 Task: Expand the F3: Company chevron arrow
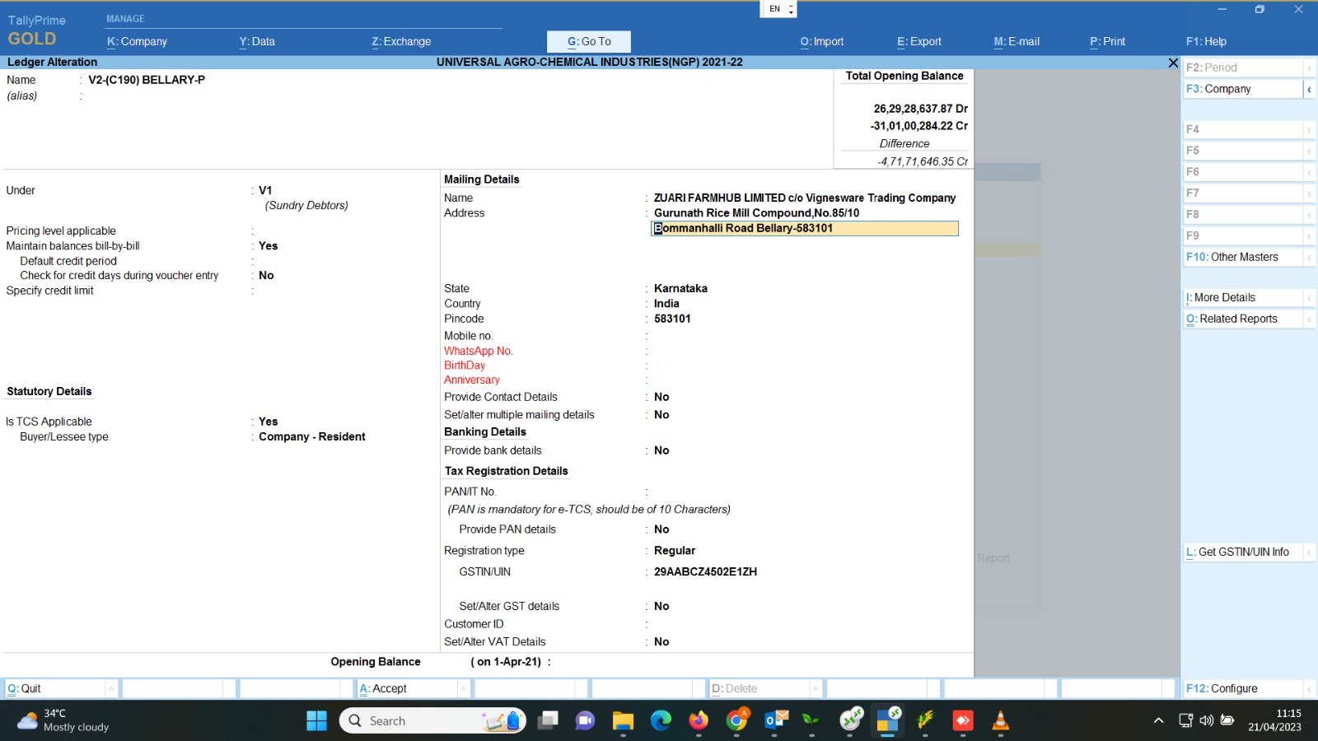tap(1309, 89)
